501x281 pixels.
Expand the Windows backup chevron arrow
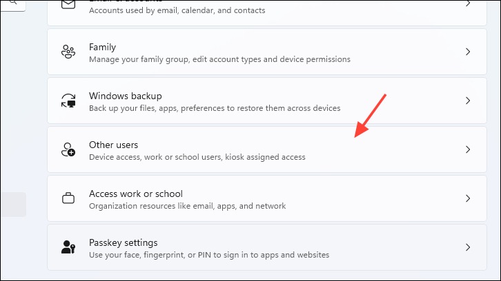(468, 101)
